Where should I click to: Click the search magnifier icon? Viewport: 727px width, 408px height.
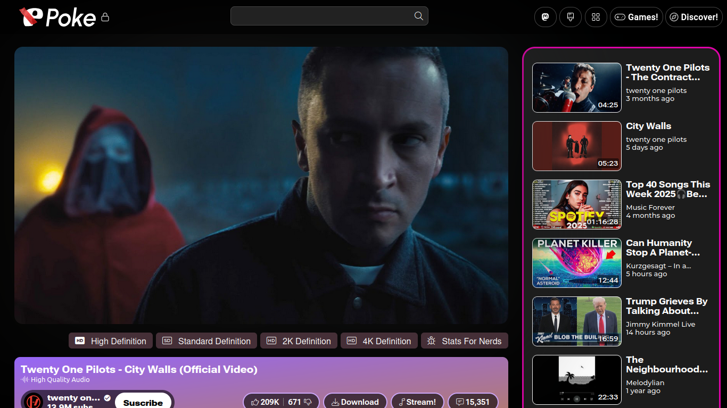pos(419,16)
